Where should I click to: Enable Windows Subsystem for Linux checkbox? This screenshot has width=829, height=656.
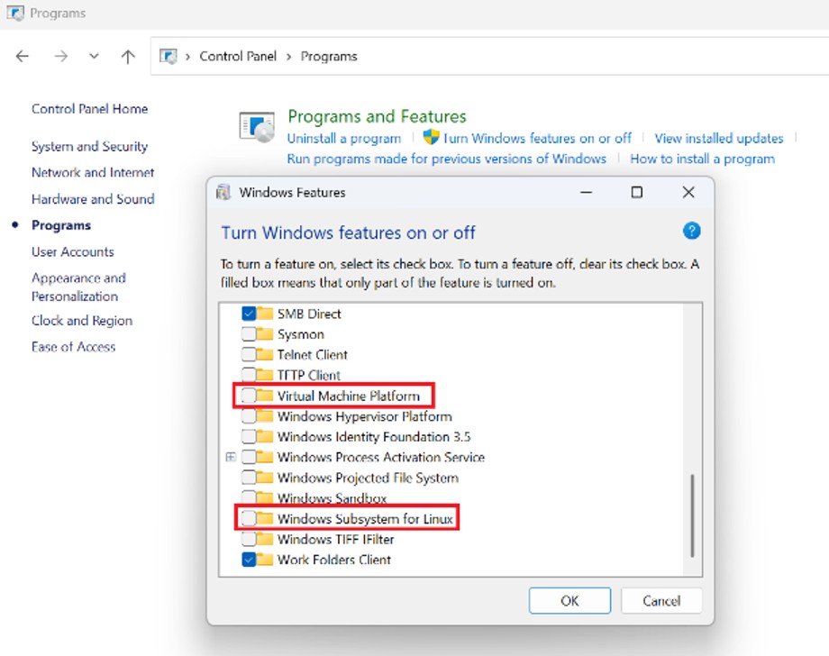249,518
